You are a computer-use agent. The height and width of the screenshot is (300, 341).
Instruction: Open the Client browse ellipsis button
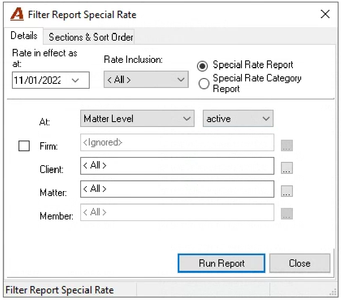coord(287,168)
